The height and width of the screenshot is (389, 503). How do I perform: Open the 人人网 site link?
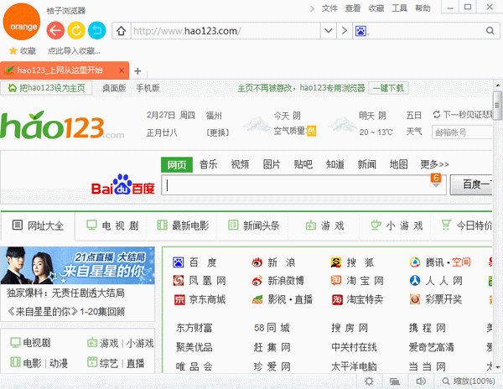point(436,281)
